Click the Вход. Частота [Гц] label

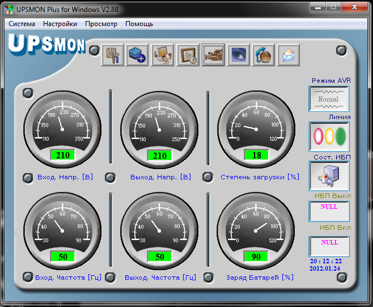coord(68,277)
